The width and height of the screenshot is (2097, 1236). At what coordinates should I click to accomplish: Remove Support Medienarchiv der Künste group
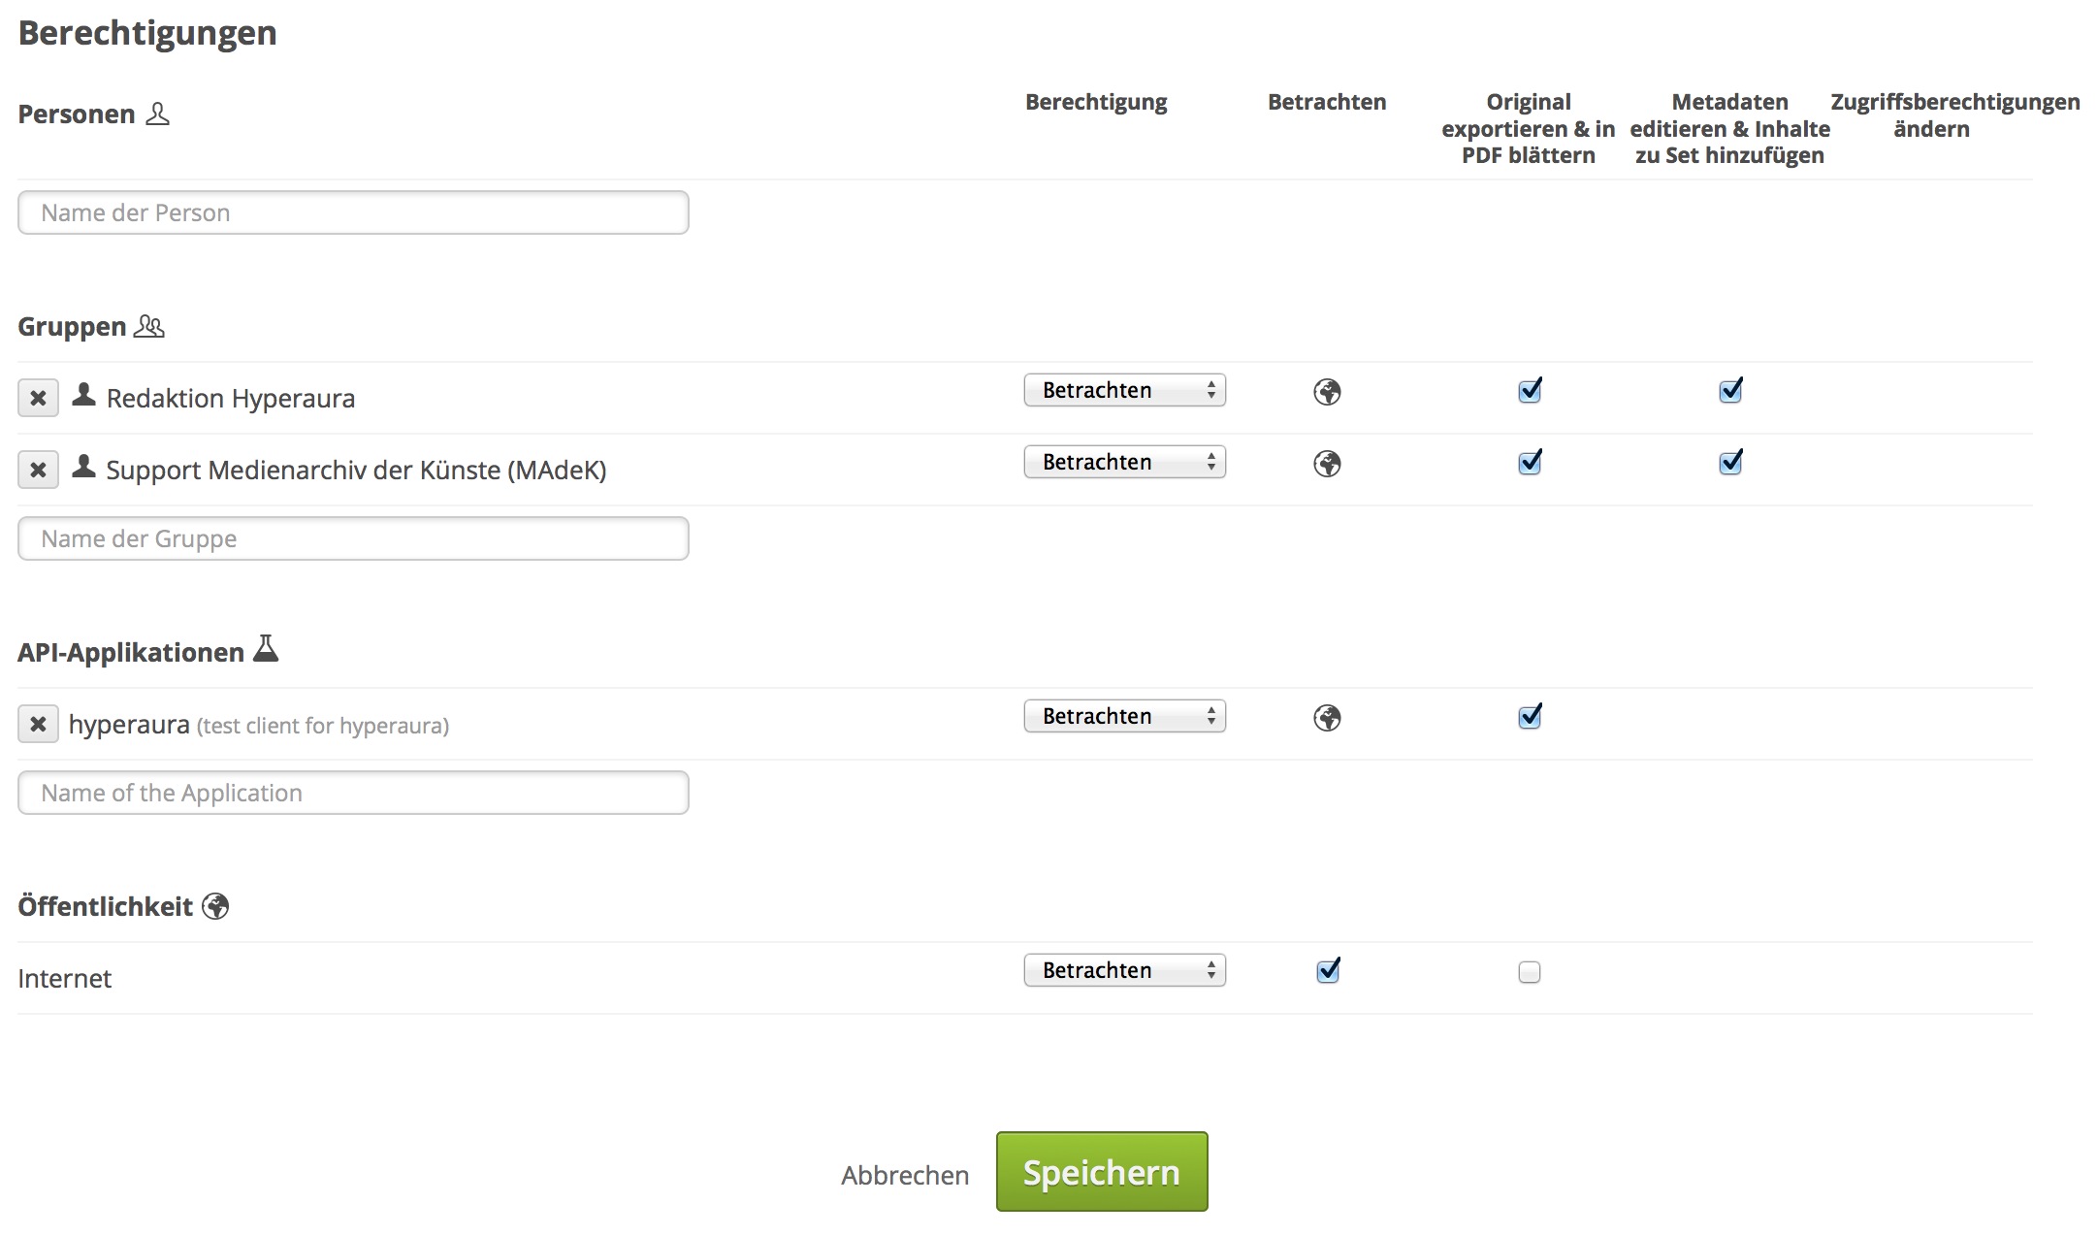38,470
